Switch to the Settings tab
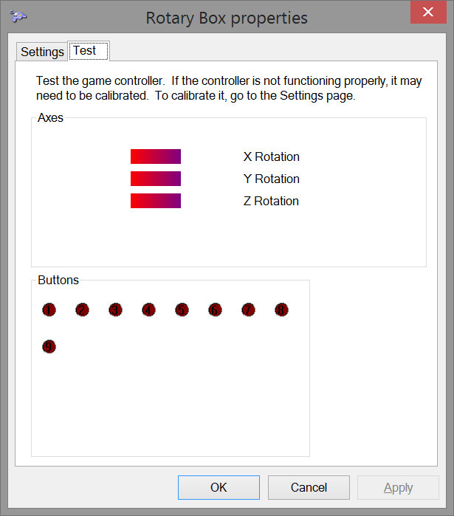The image size is (454, 516). pyautogui.click(x=42, y=52)
